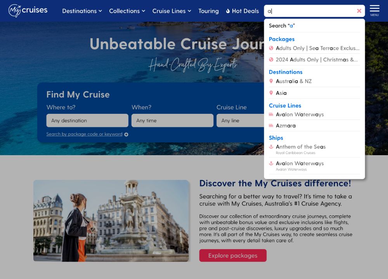Click the woman at fountain photo
The width and height of the screenshot is (388, 279).
[111, 221]
